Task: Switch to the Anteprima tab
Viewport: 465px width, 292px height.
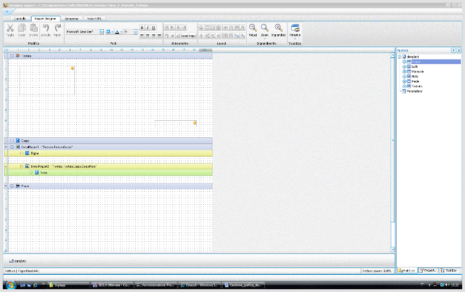Action: (72, 19)
